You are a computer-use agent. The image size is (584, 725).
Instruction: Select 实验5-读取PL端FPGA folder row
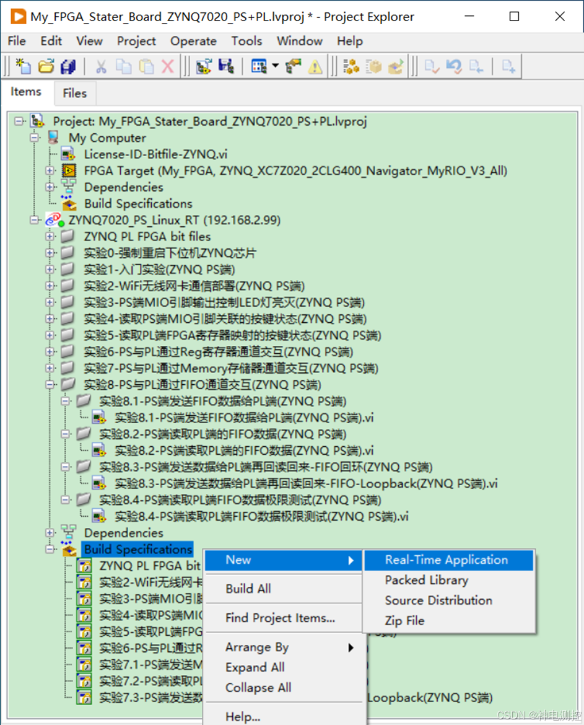click(232, 335)
